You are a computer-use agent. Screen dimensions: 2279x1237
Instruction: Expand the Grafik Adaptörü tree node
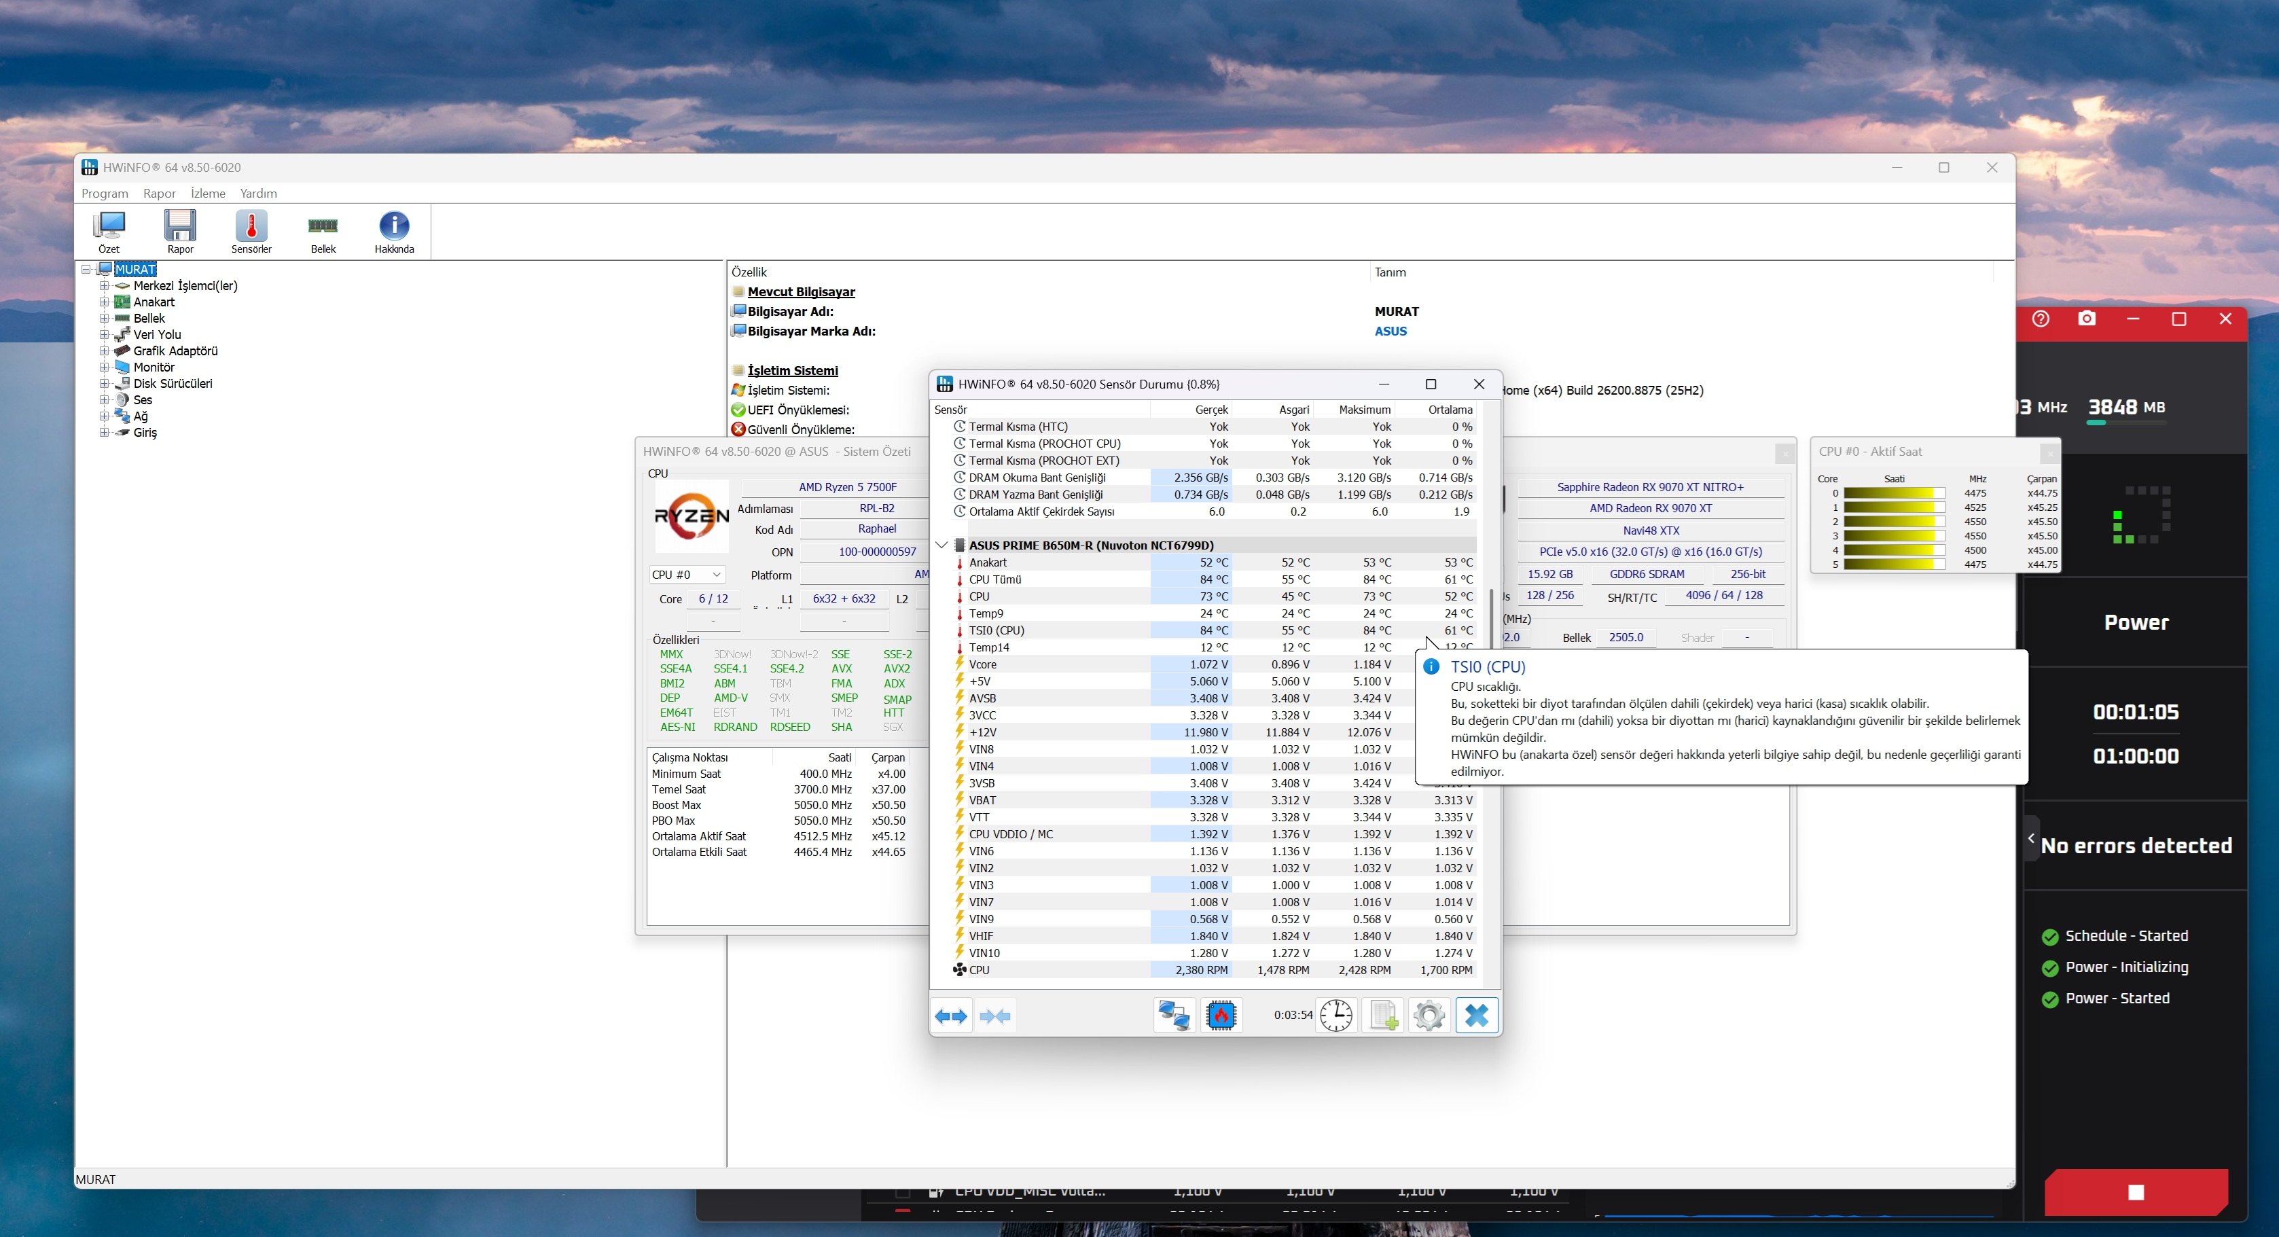coord(105,351)
